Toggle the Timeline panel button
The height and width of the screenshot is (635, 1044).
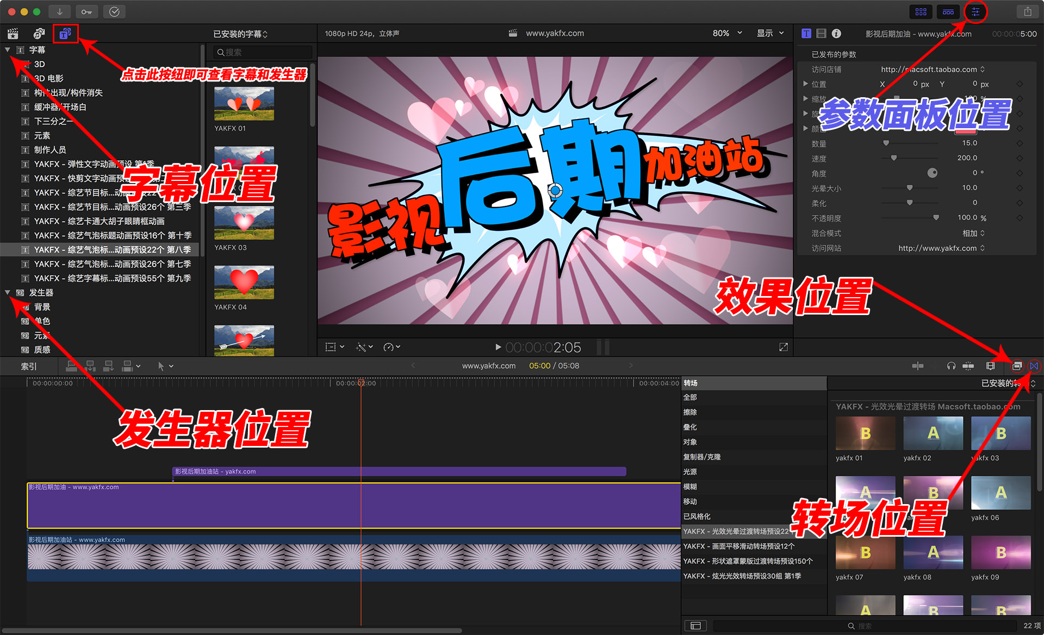[948, 11]
